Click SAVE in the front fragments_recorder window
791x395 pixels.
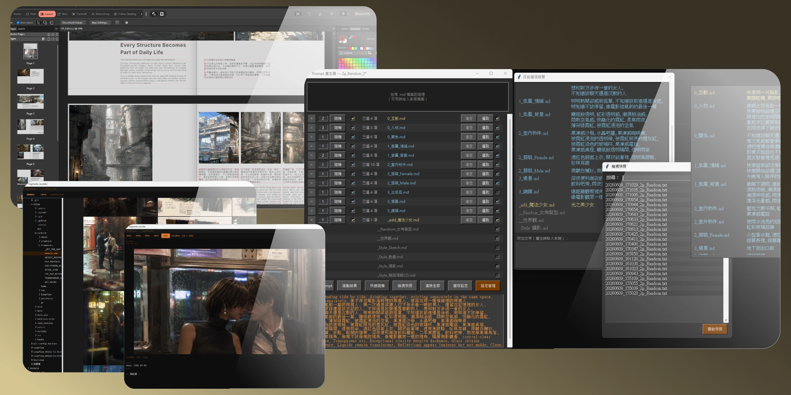coord(165,236)
